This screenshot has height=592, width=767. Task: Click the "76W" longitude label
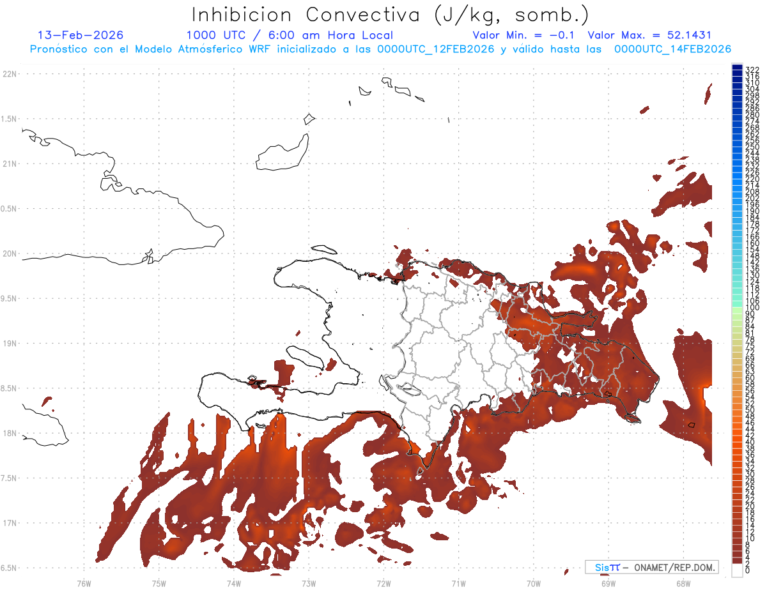[x=84, y=583]
